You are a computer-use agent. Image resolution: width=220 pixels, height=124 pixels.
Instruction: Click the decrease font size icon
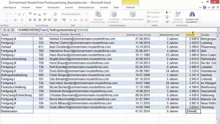[x=24, y=14]
